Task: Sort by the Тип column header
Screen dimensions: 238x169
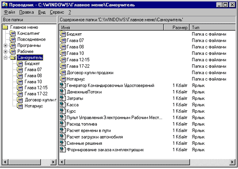Action: point(213,27)
